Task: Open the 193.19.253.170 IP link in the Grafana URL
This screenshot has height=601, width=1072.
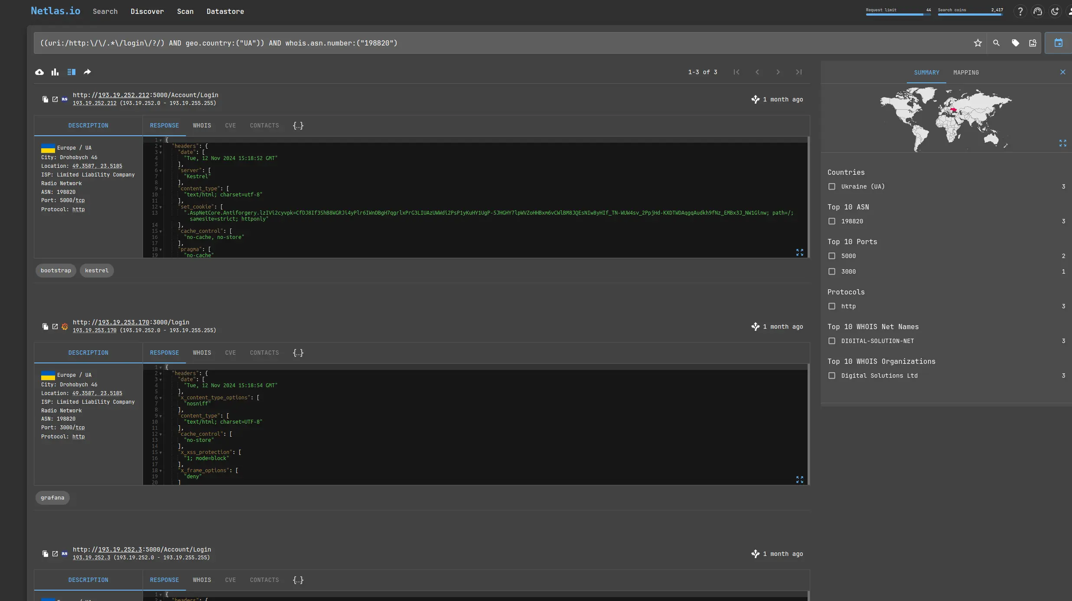Action: click(124, 322)
